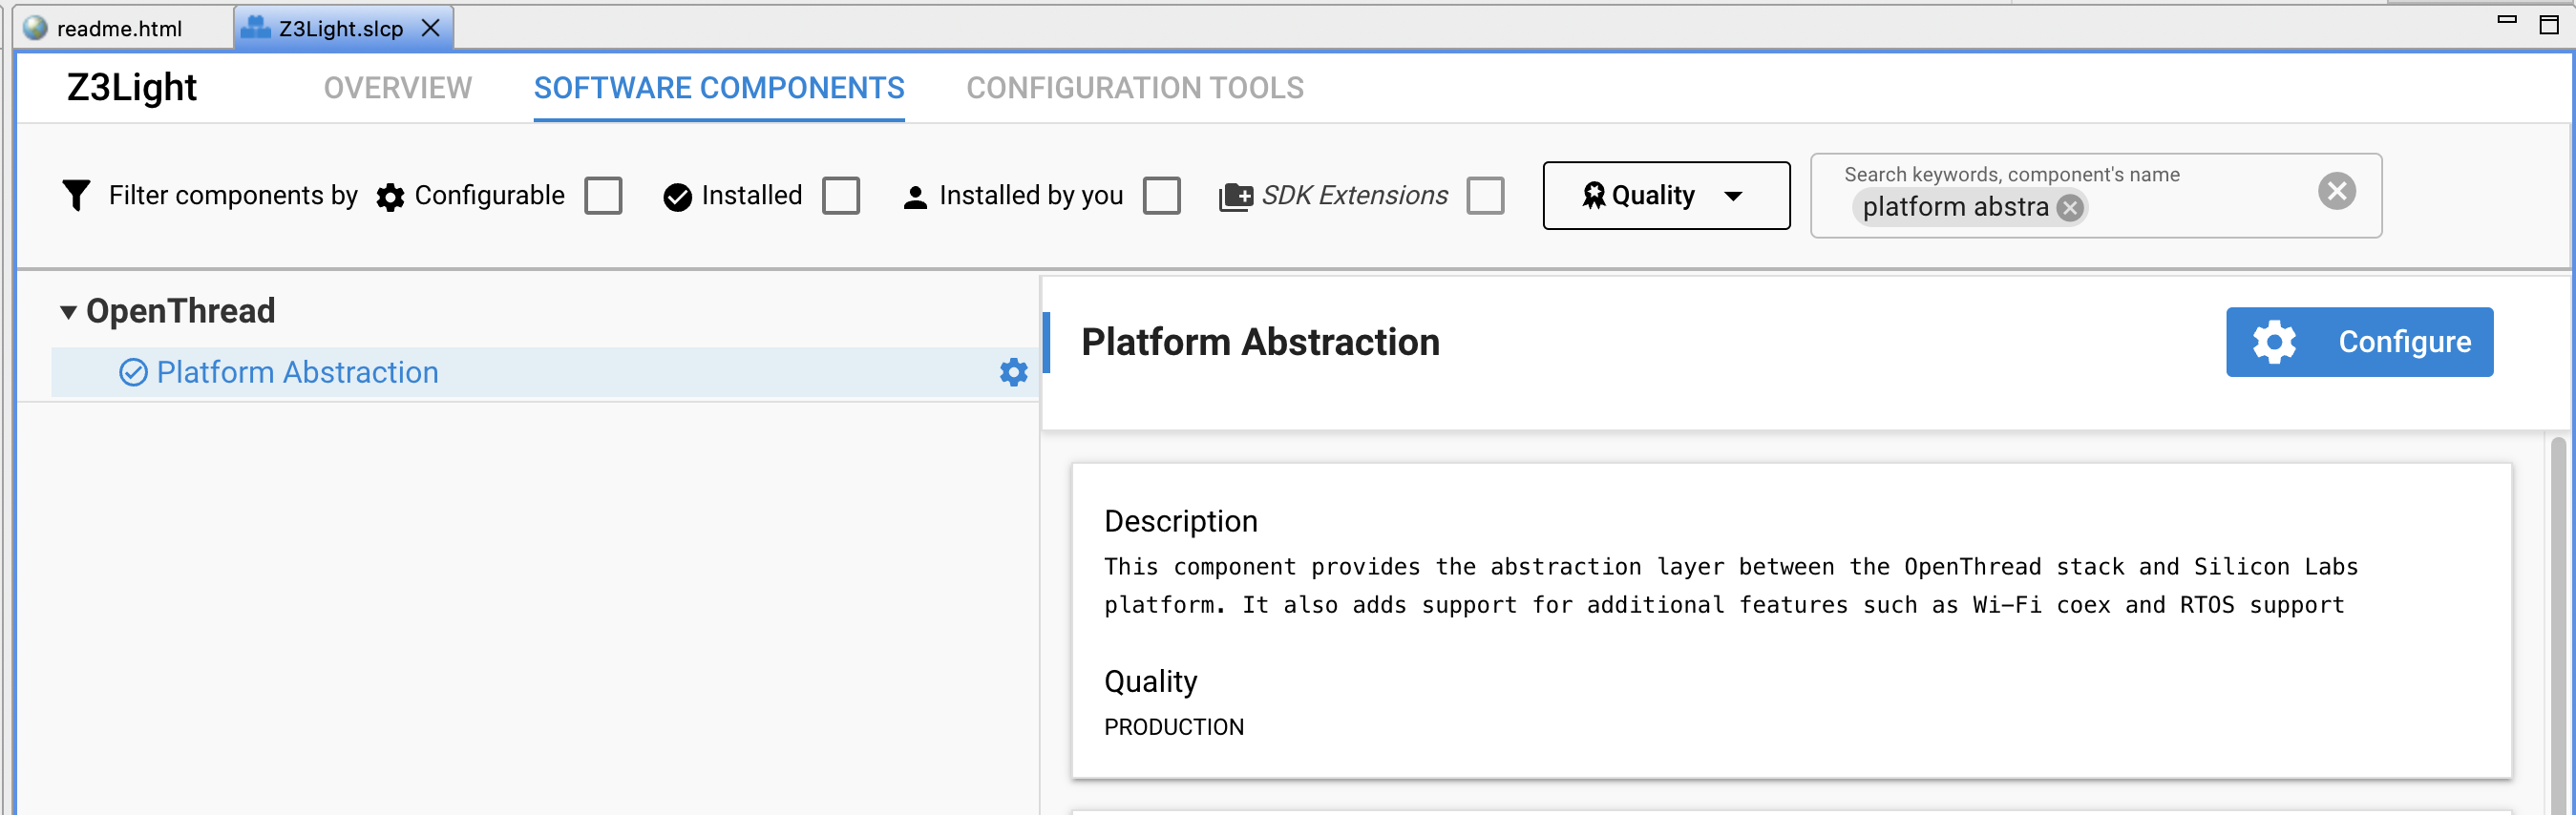Click the Z3Light project title

tap(132, 88)
